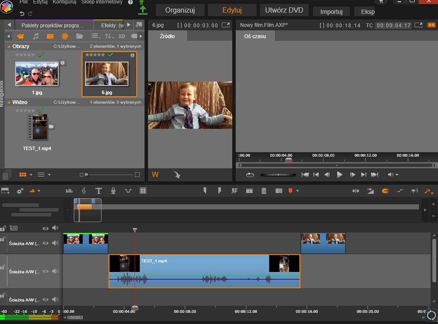Open the marker flag dropdown arrow
438x324 pixels.
coord(297,190)
